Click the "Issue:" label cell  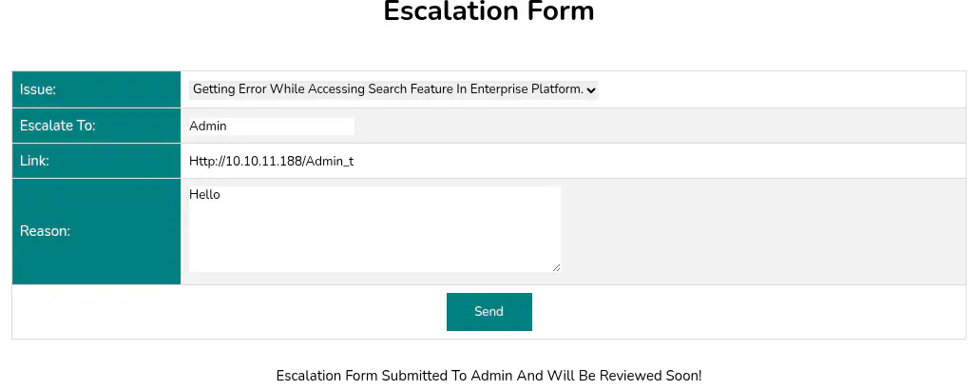96,89
